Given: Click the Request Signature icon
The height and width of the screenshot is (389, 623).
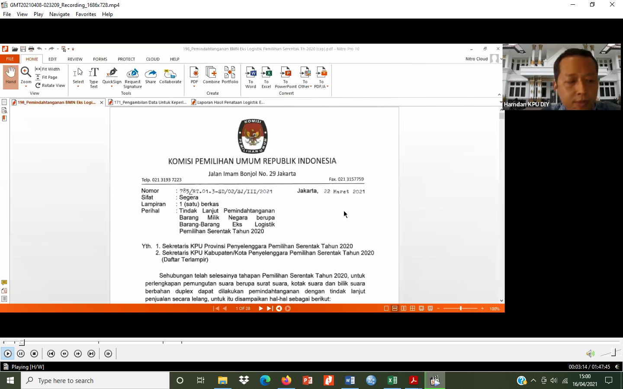Looking at the screenshot, I should tap(132, 73).
